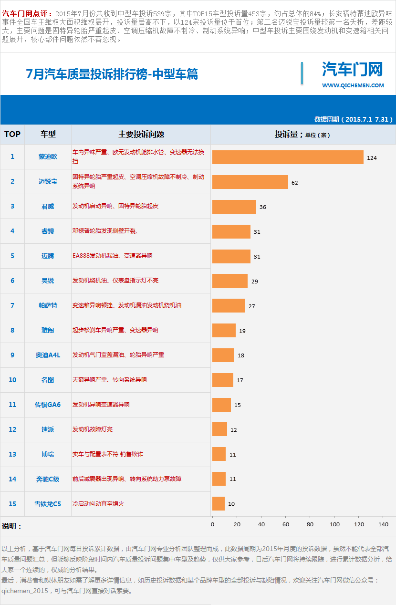Select the 速派 model name
Image resolution: width=396 pixels, height=605 pixels.
[48, 429]
